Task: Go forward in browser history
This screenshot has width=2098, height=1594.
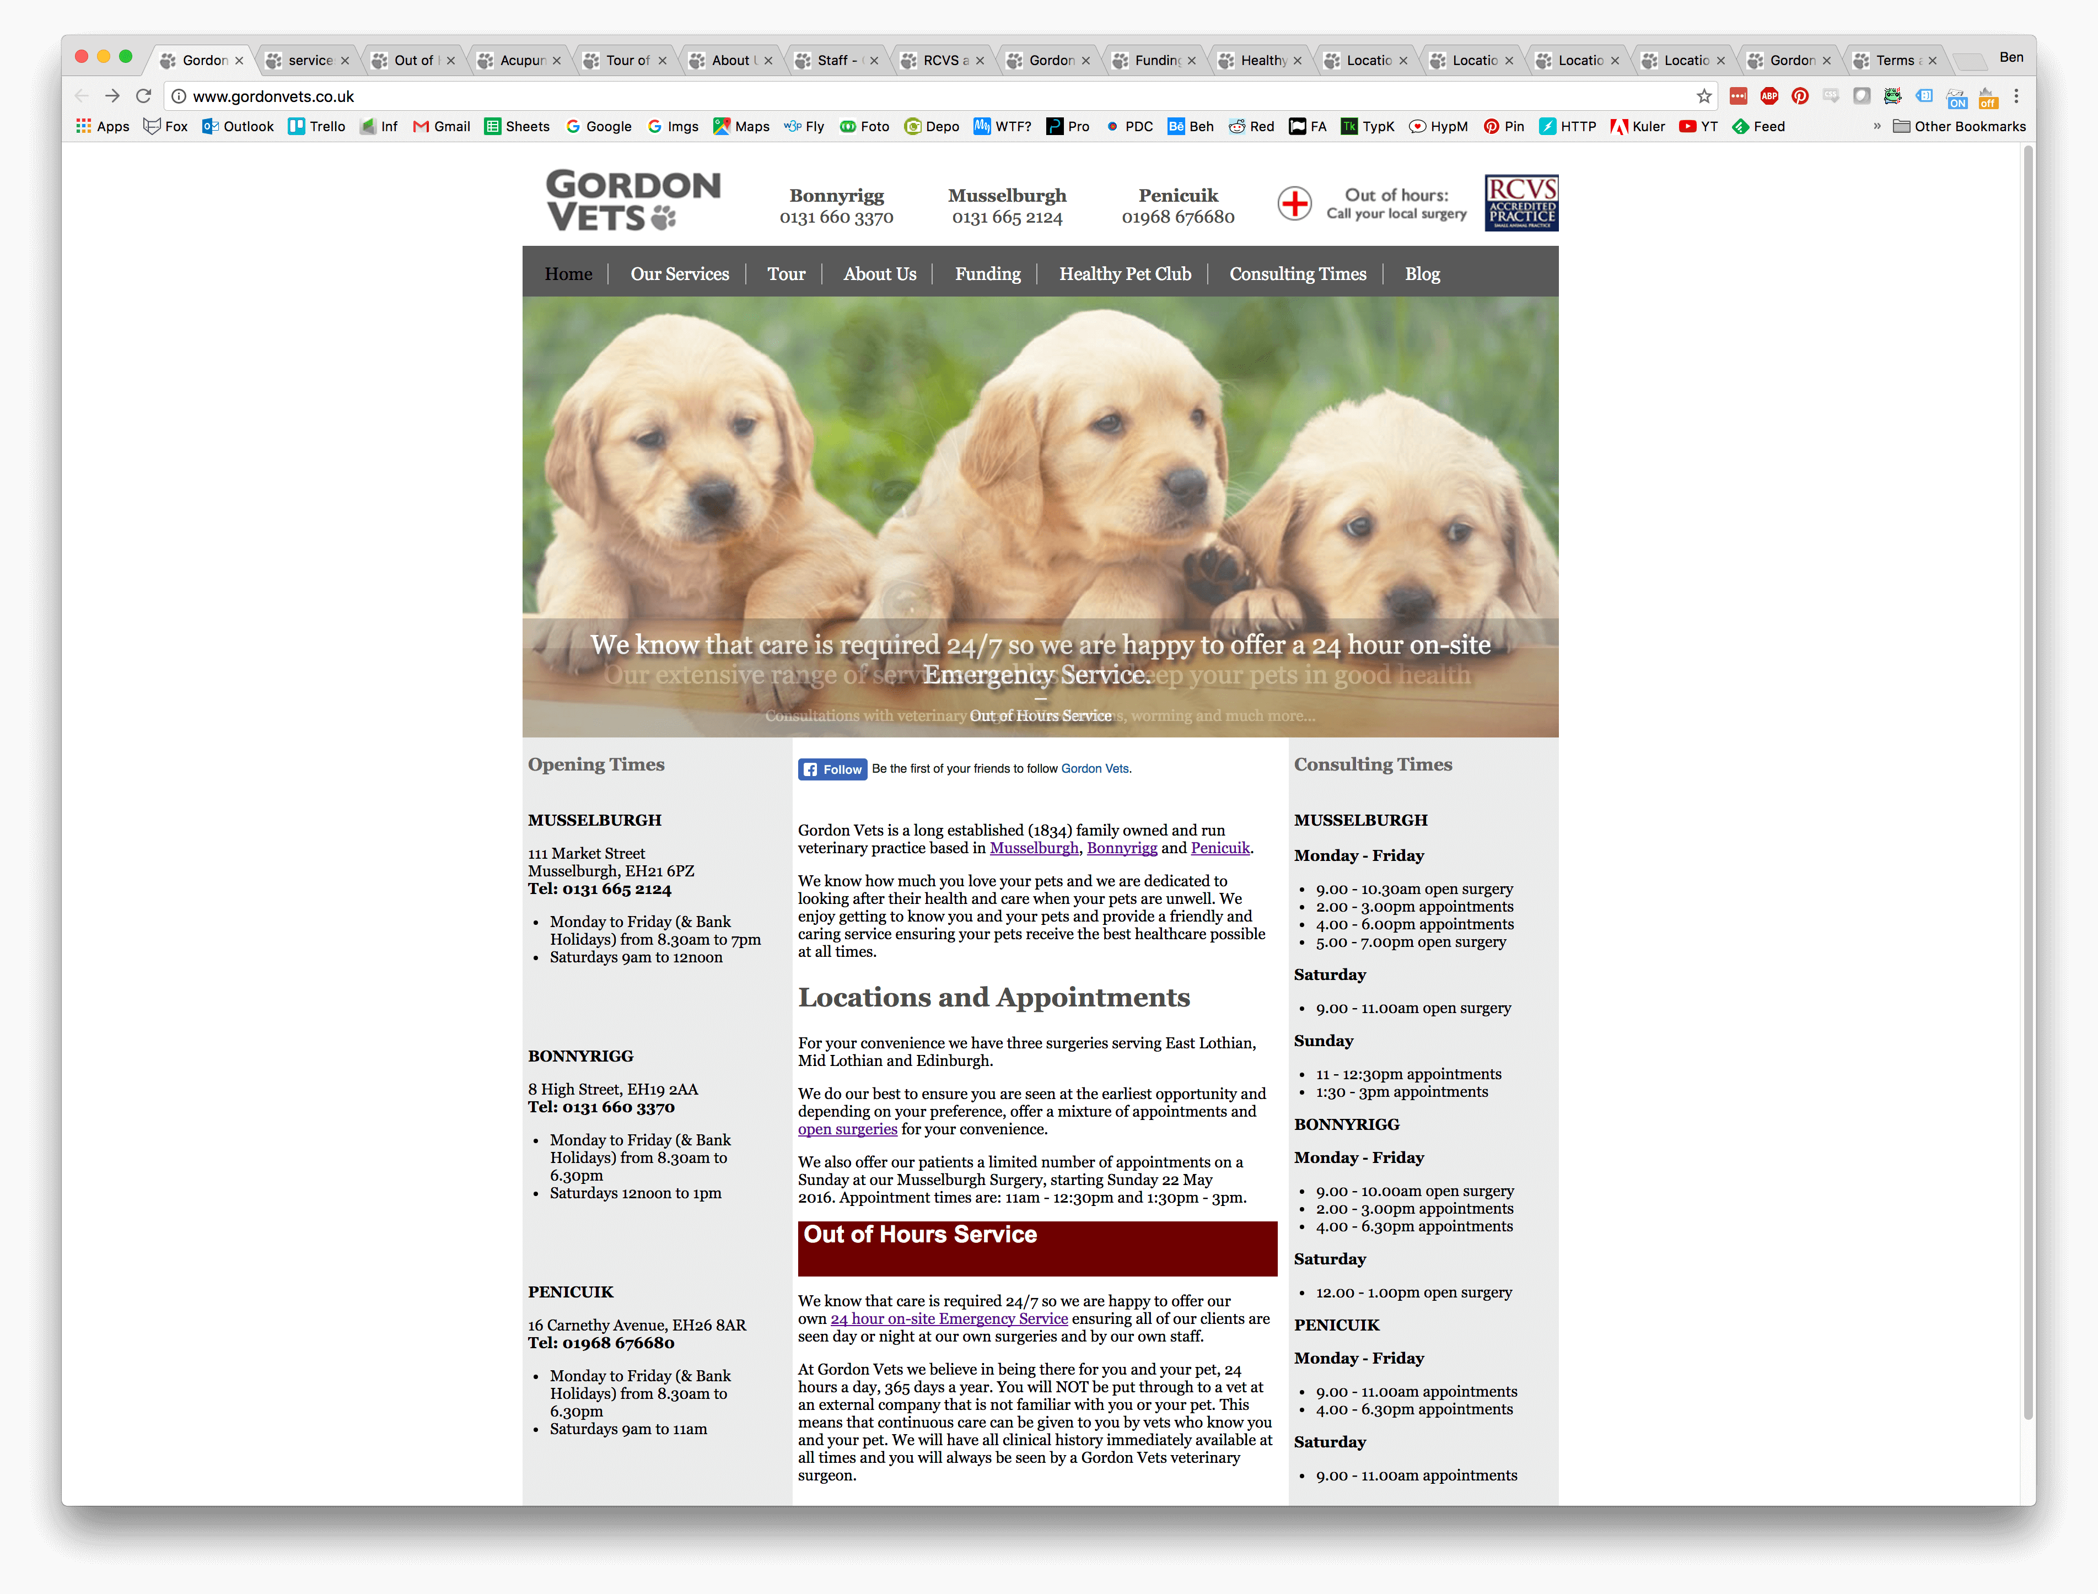Action: point(112,96)
